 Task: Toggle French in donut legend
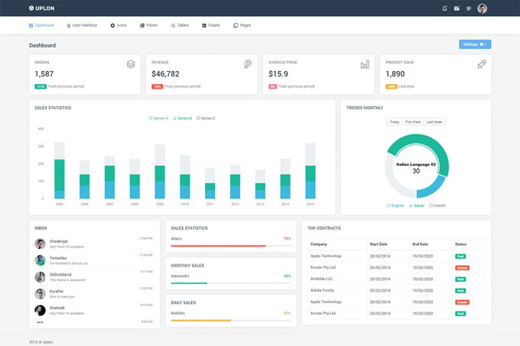437,205
